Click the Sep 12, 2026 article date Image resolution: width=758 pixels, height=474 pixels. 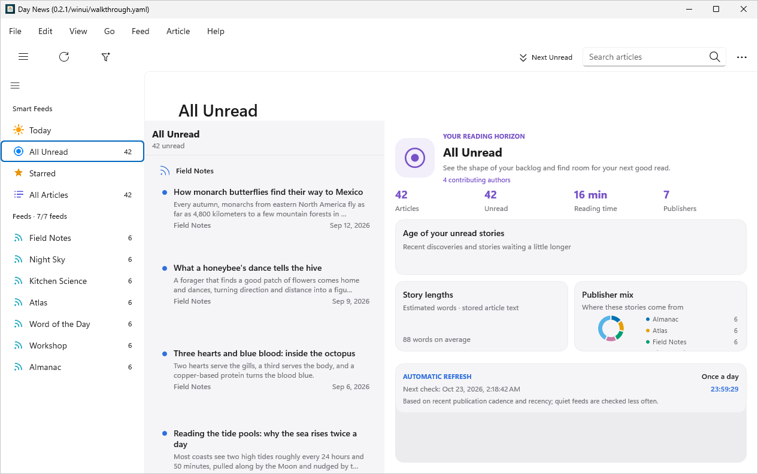(x=350, y=225)
